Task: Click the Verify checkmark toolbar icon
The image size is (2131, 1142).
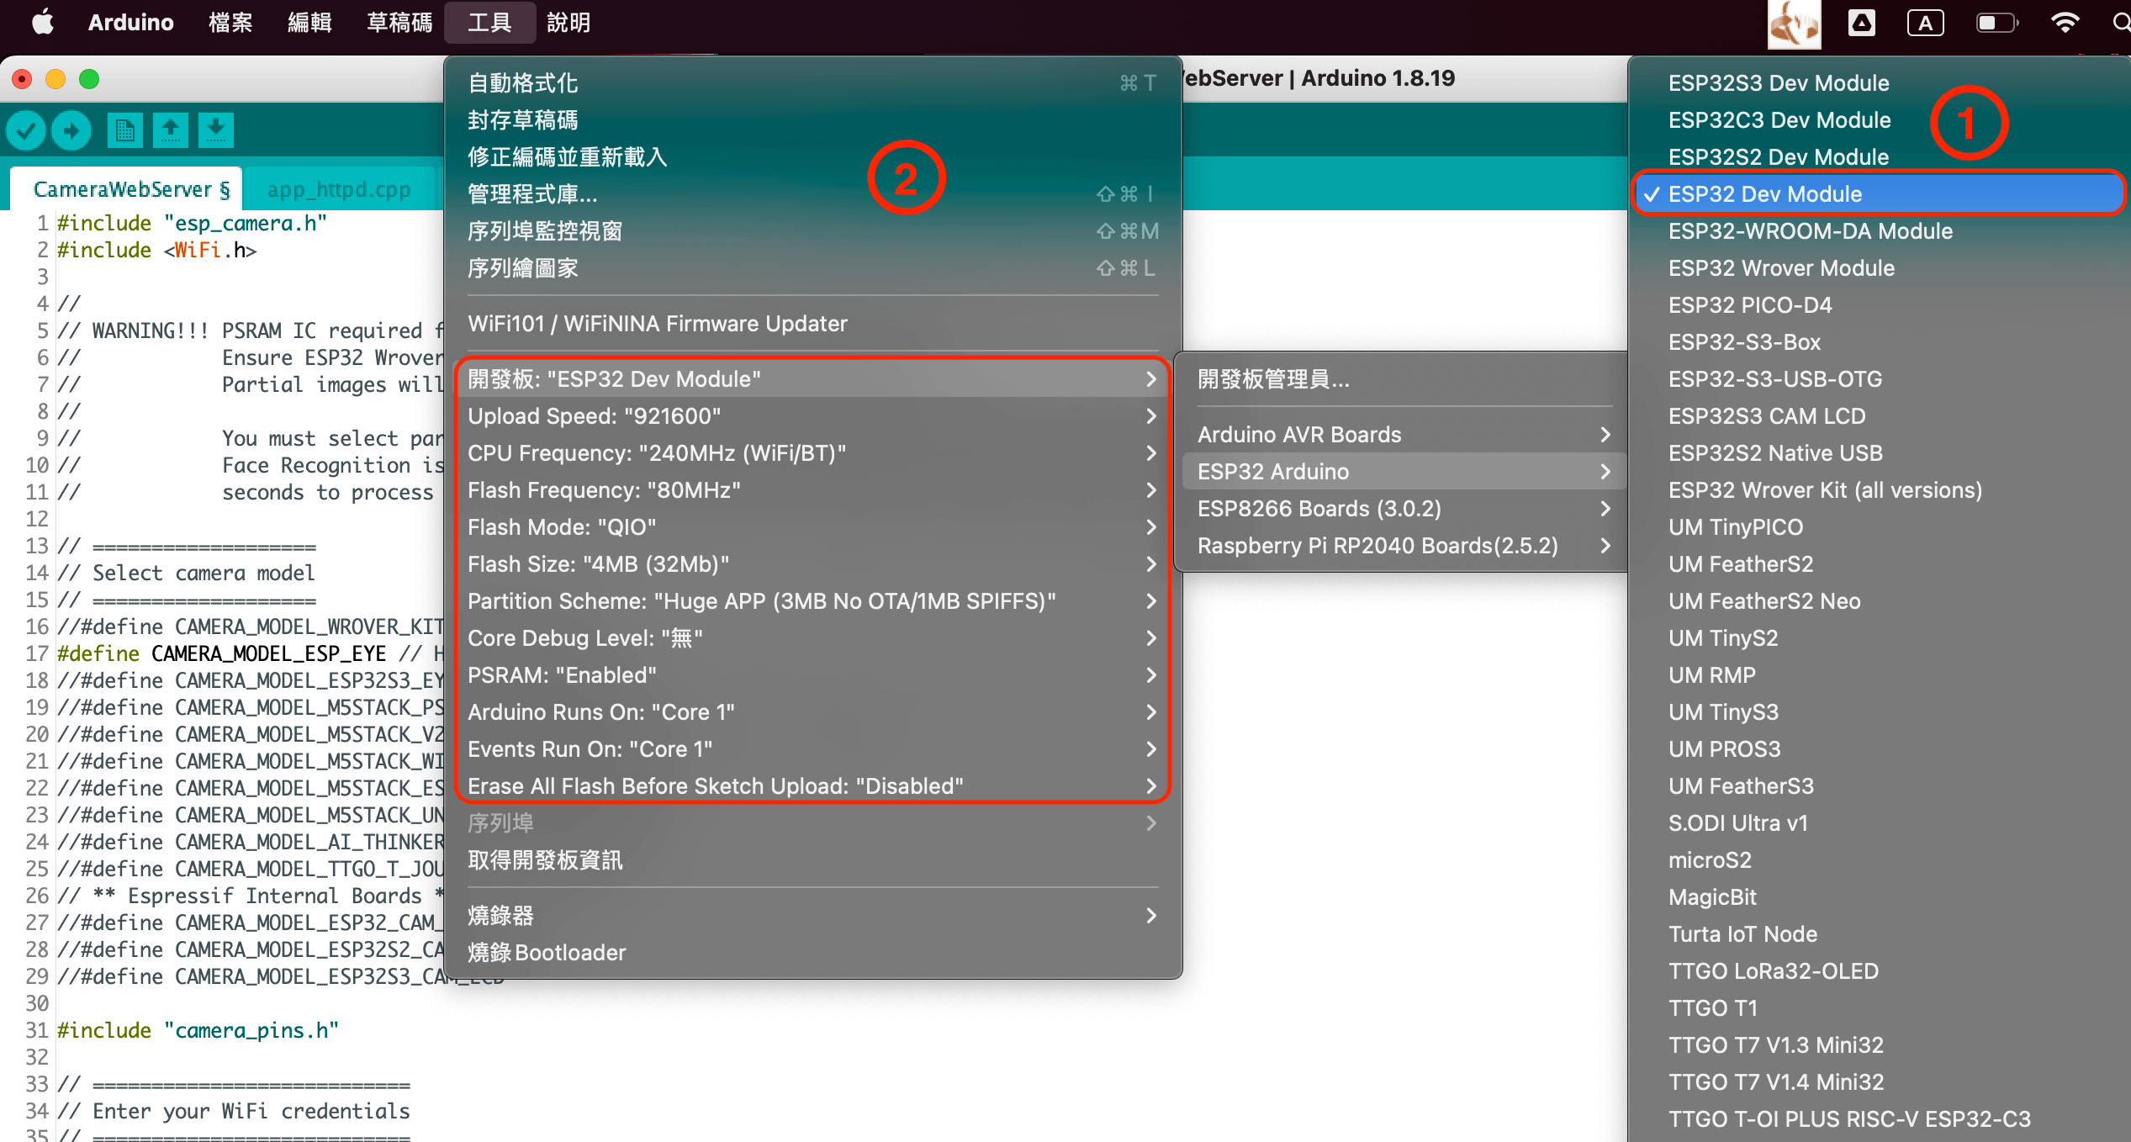Action: [x=26, y=130]
